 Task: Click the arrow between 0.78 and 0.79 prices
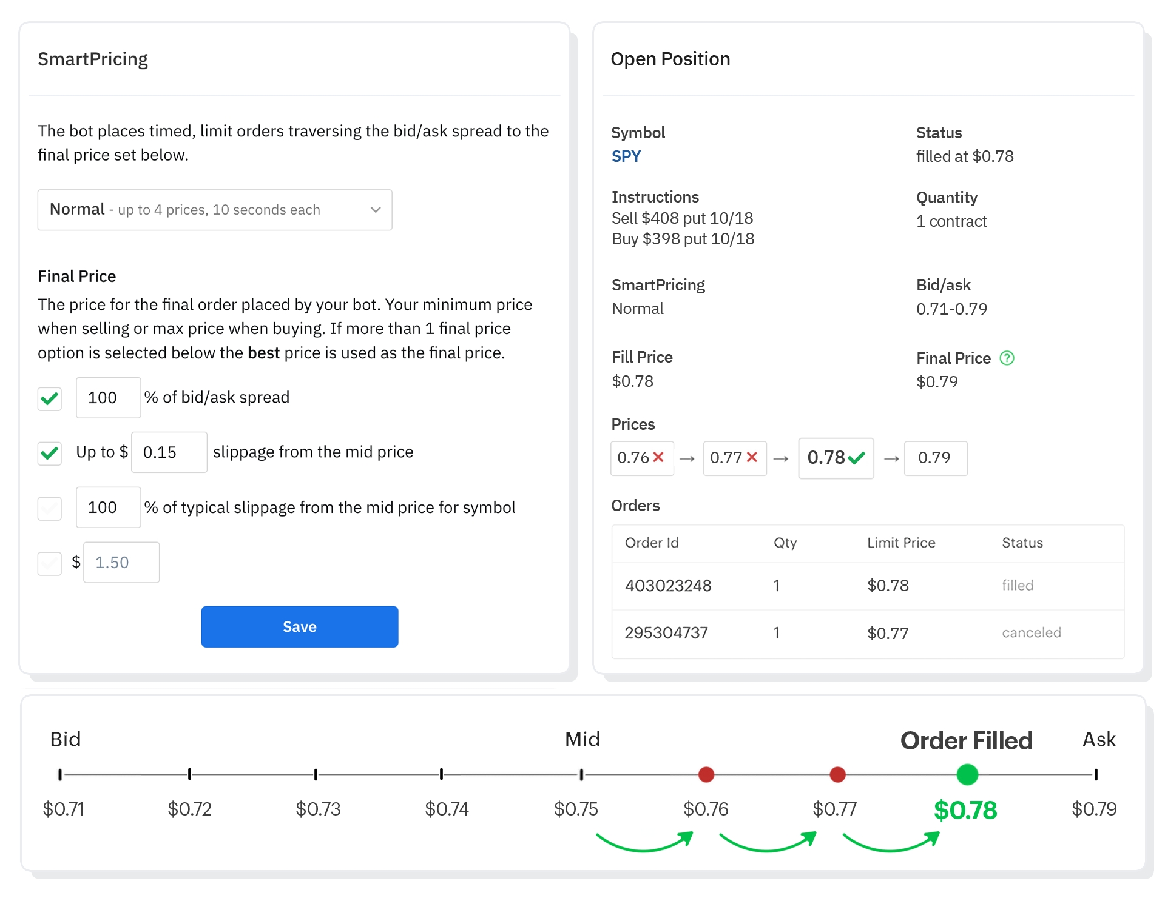[891, 459]
